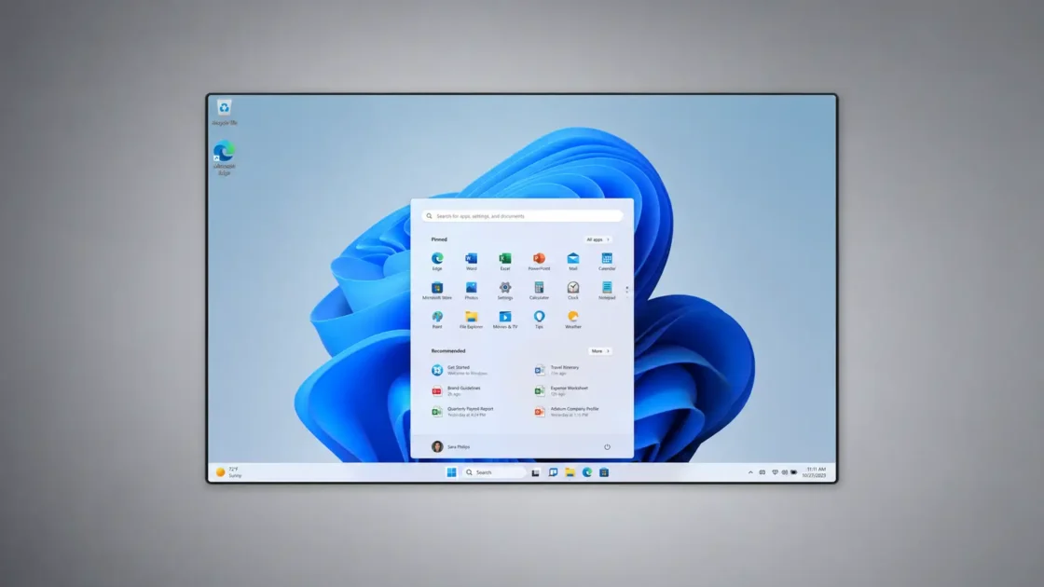Launch the Calculator app
This screenshot has width=1044, height=587.
click(x=539, y=290)
